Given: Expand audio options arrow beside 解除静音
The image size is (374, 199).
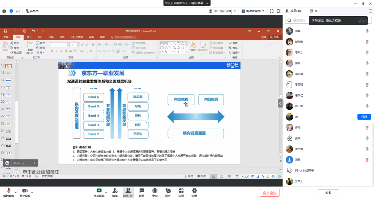Looking at the screenshot, I should (16, 192).
